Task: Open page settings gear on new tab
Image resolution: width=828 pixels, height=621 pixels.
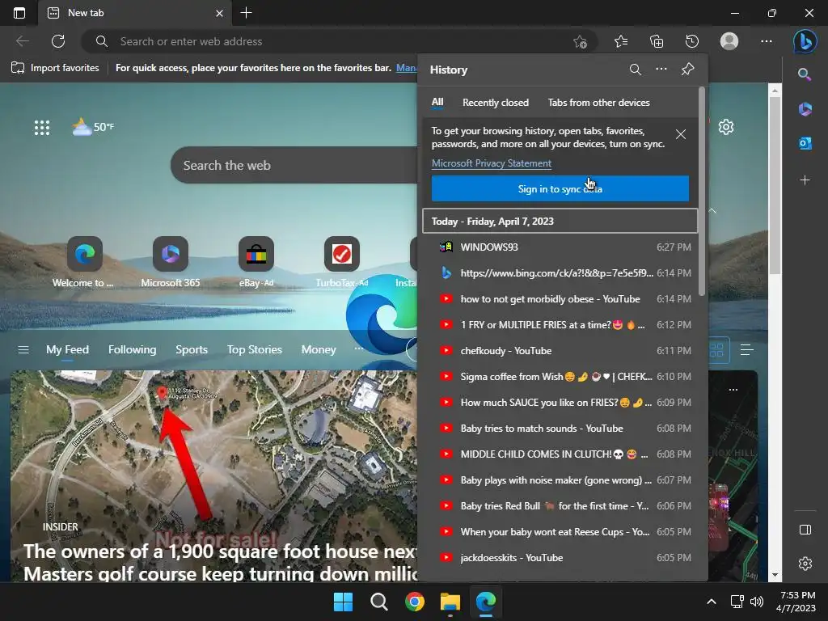Action: (x=726, y=127)
